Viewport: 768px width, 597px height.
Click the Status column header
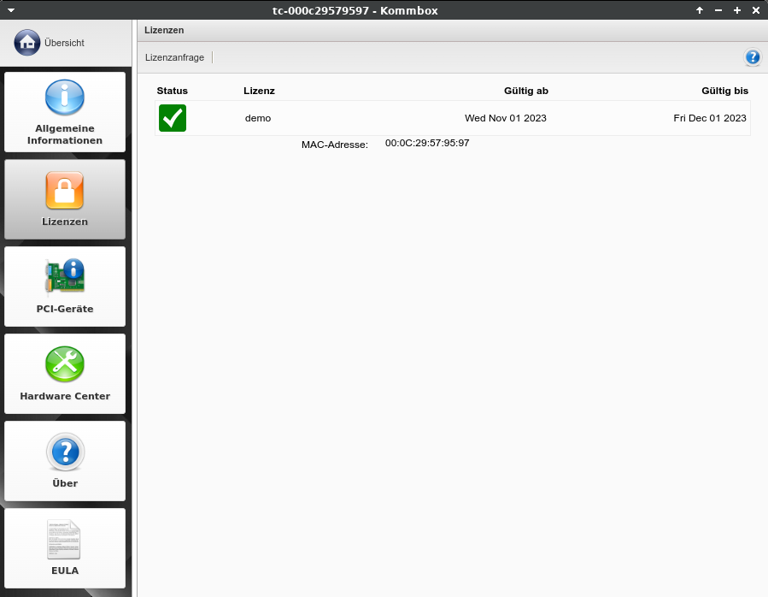[172, 91]
